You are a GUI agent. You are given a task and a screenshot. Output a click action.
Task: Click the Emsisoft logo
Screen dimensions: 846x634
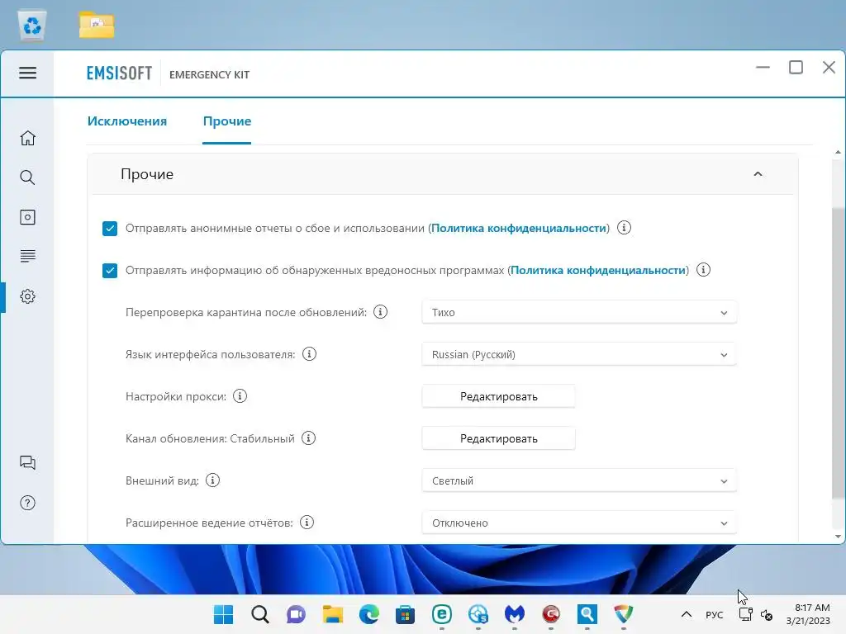coord(119,73)
